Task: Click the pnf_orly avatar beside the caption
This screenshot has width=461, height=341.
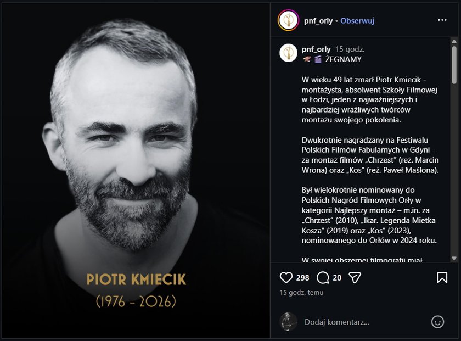Action: click(x=288, y=53)
